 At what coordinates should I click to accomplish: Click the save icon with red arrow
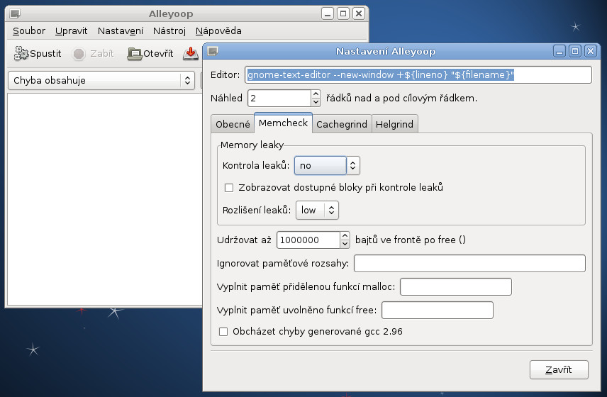[191, 53]
